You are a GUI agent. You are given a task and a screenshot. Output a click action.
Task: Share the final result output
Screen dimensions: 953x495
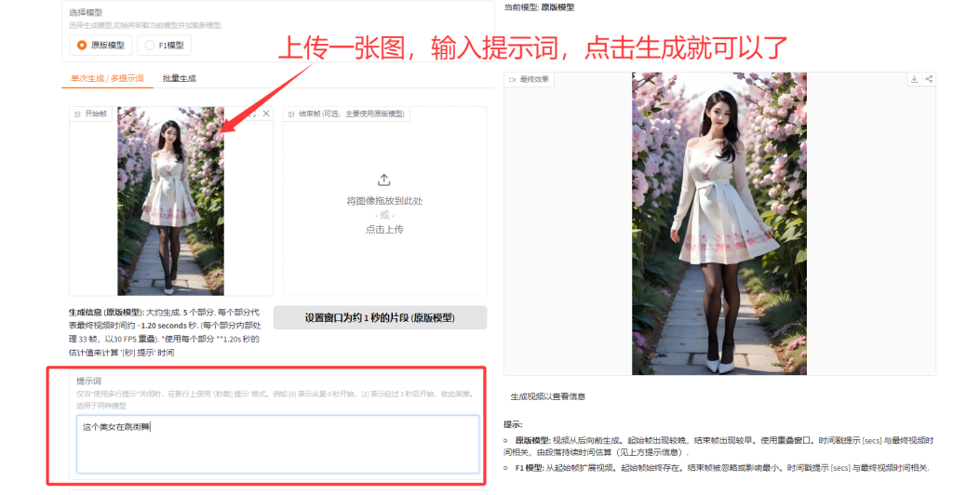pos(929,80)
